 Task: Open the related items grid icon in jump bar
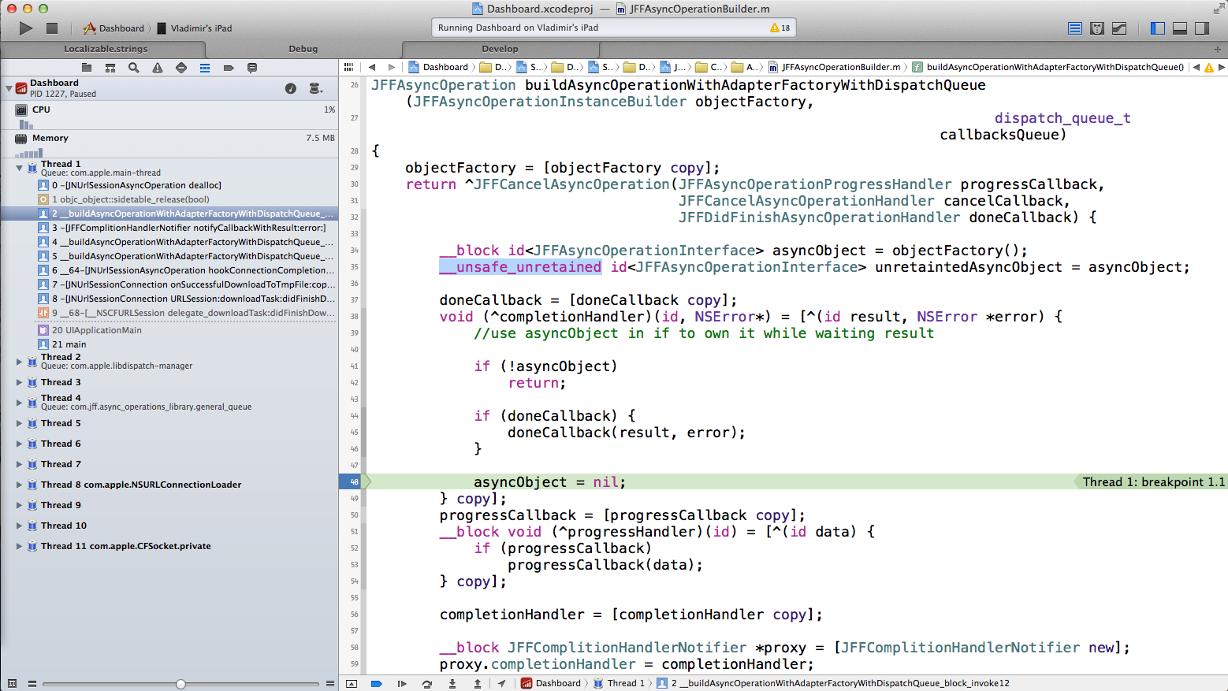[x=349, y=67]
